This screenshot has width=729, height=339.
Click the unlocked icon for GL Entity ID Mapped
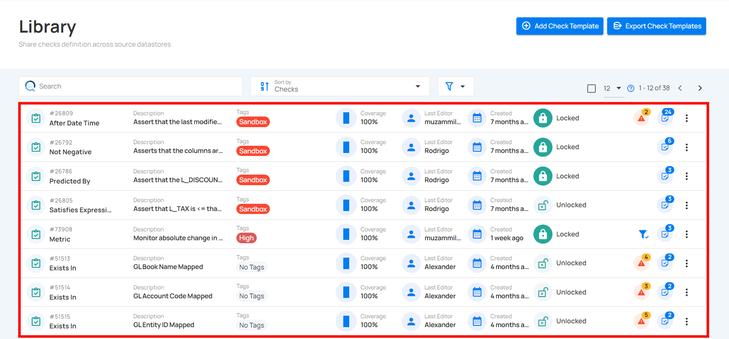pos(543,321)
